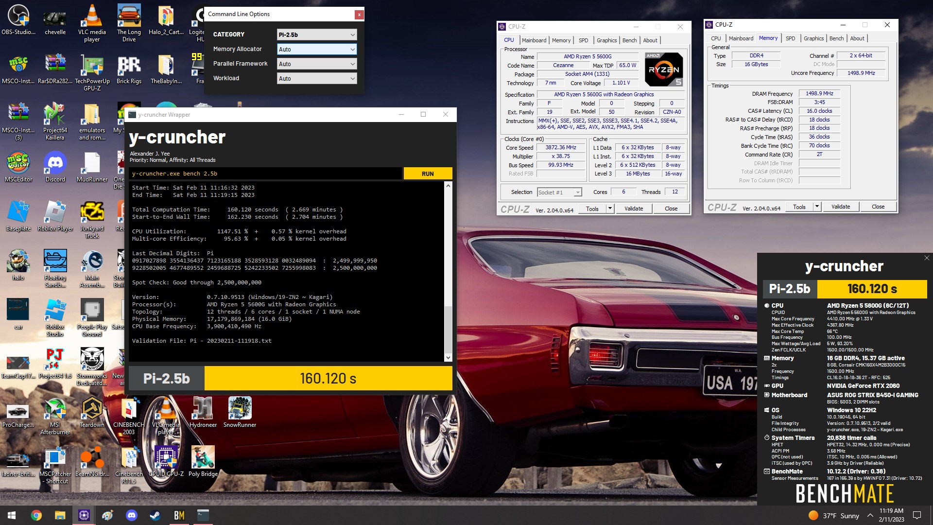Click Tools button in left CPU-Z window
This screenshot has height=525, width=933.
[592, 209]
